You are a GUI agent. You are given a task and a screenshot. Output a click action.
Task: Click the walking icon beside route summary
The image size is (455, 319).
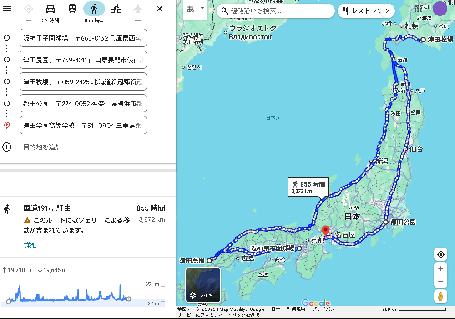coord(7,209)
